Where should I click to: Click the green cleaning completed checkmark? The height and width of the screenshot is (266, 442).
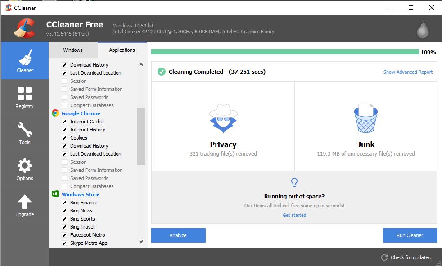coord(162,72)
